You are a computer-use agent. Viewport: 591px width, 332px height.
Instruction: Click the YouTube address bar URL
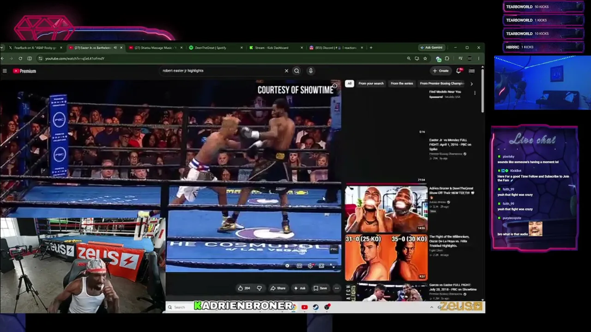pyautogui.click(x=75, y=59)
